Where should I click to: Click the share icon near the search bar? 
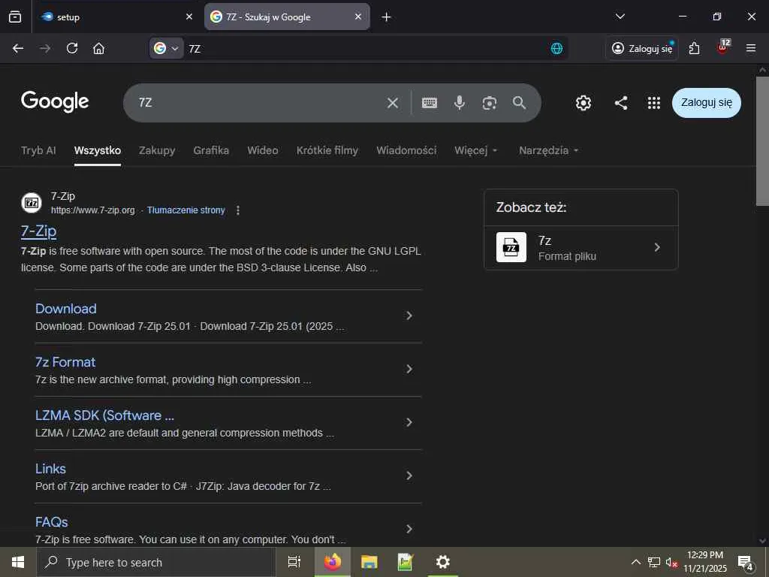621,102
